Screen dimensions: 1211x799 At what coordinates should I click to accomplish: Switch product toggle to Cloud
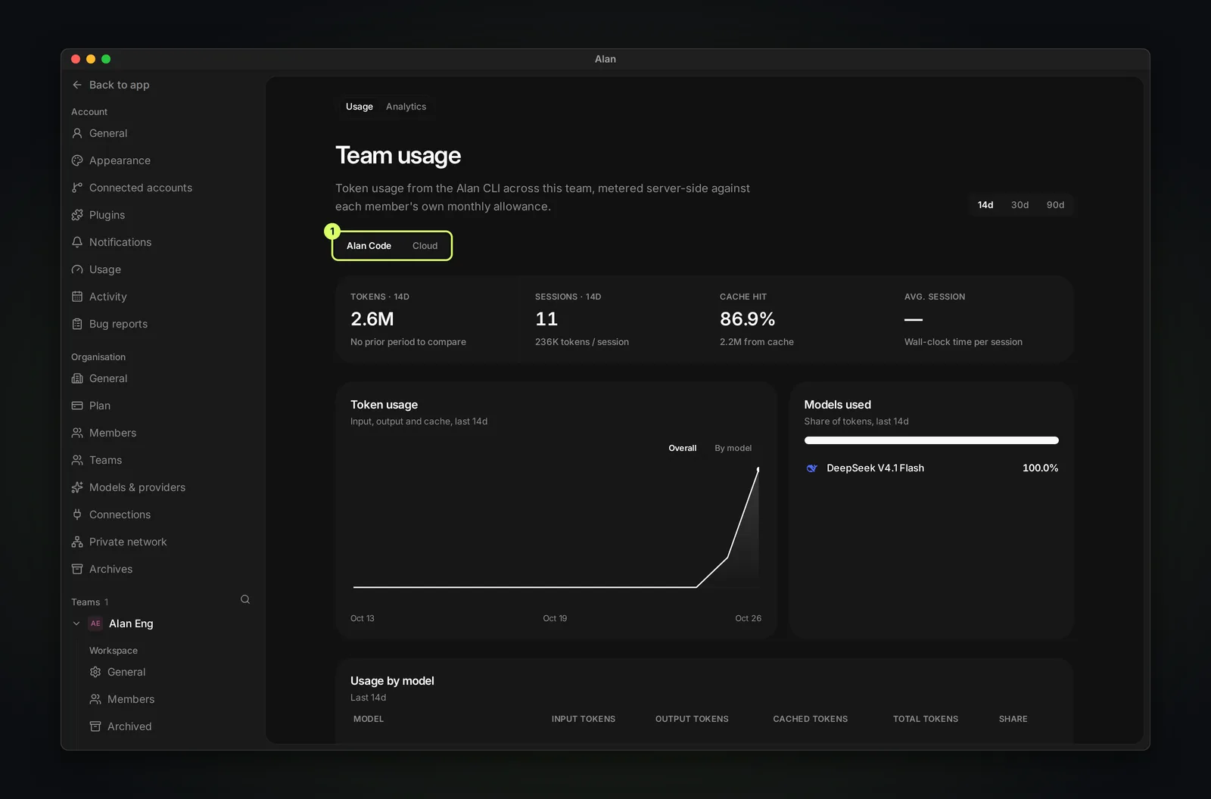coord(425,246)
